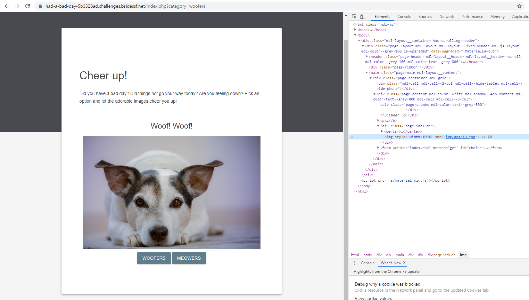Click the ellipsis beside the selected img node
This screenshot has width=529, height=300.
351,137
